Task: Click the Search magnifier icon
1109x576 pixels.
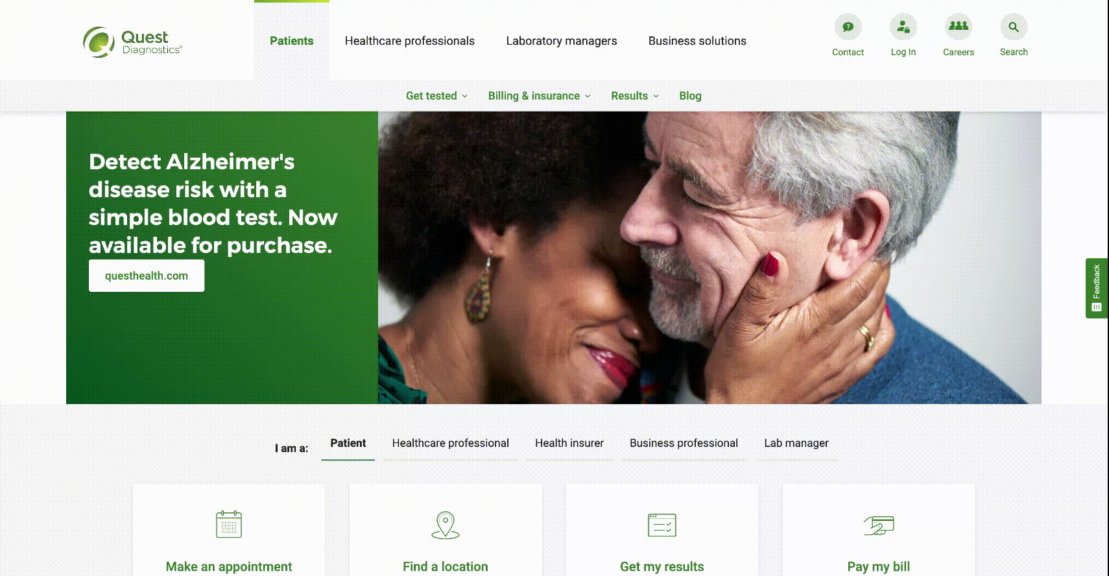Action: 1013,27
